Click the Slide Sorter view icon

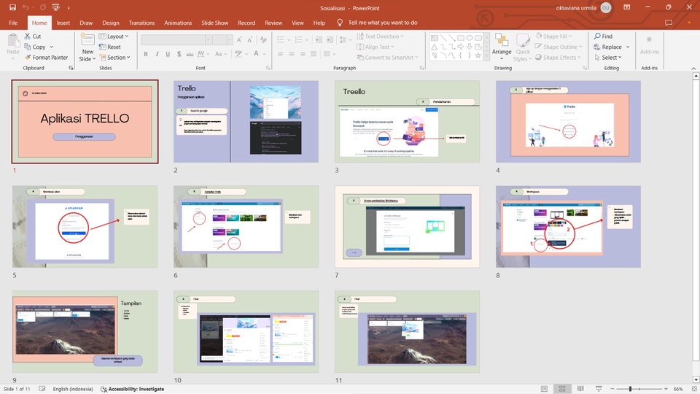pyautogui.click(x=562, y=389)
